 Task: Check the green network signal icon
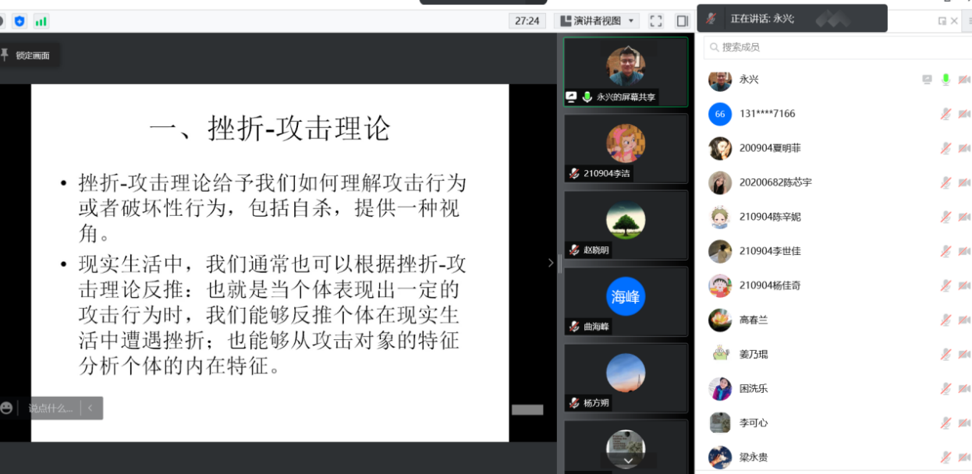(x=41, y=21)
